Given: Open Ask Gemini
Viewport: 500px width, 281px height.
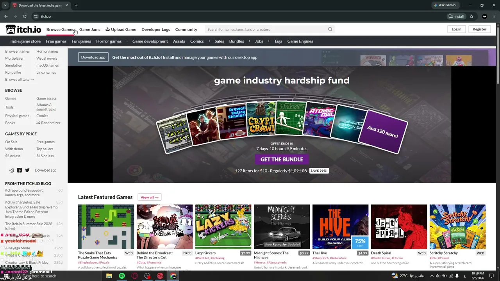Looking at the screenshot, I should (445, 5).
